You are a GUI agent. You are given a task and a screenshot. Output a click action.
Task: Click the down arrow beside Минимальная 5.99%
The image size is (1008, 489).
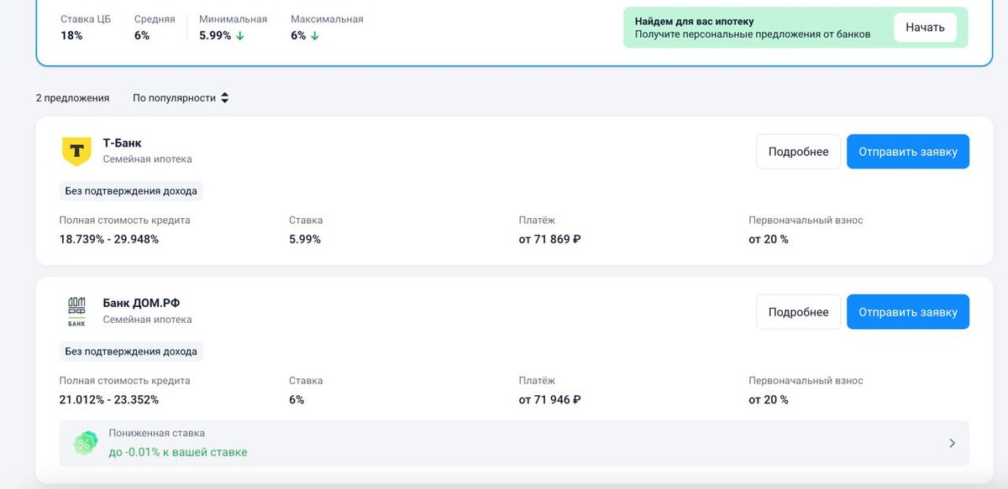tap(239, 36)
